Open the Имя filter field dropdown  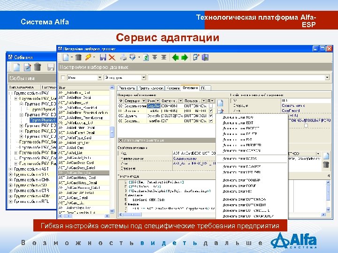pyautogui.click(x=100, y=77)
